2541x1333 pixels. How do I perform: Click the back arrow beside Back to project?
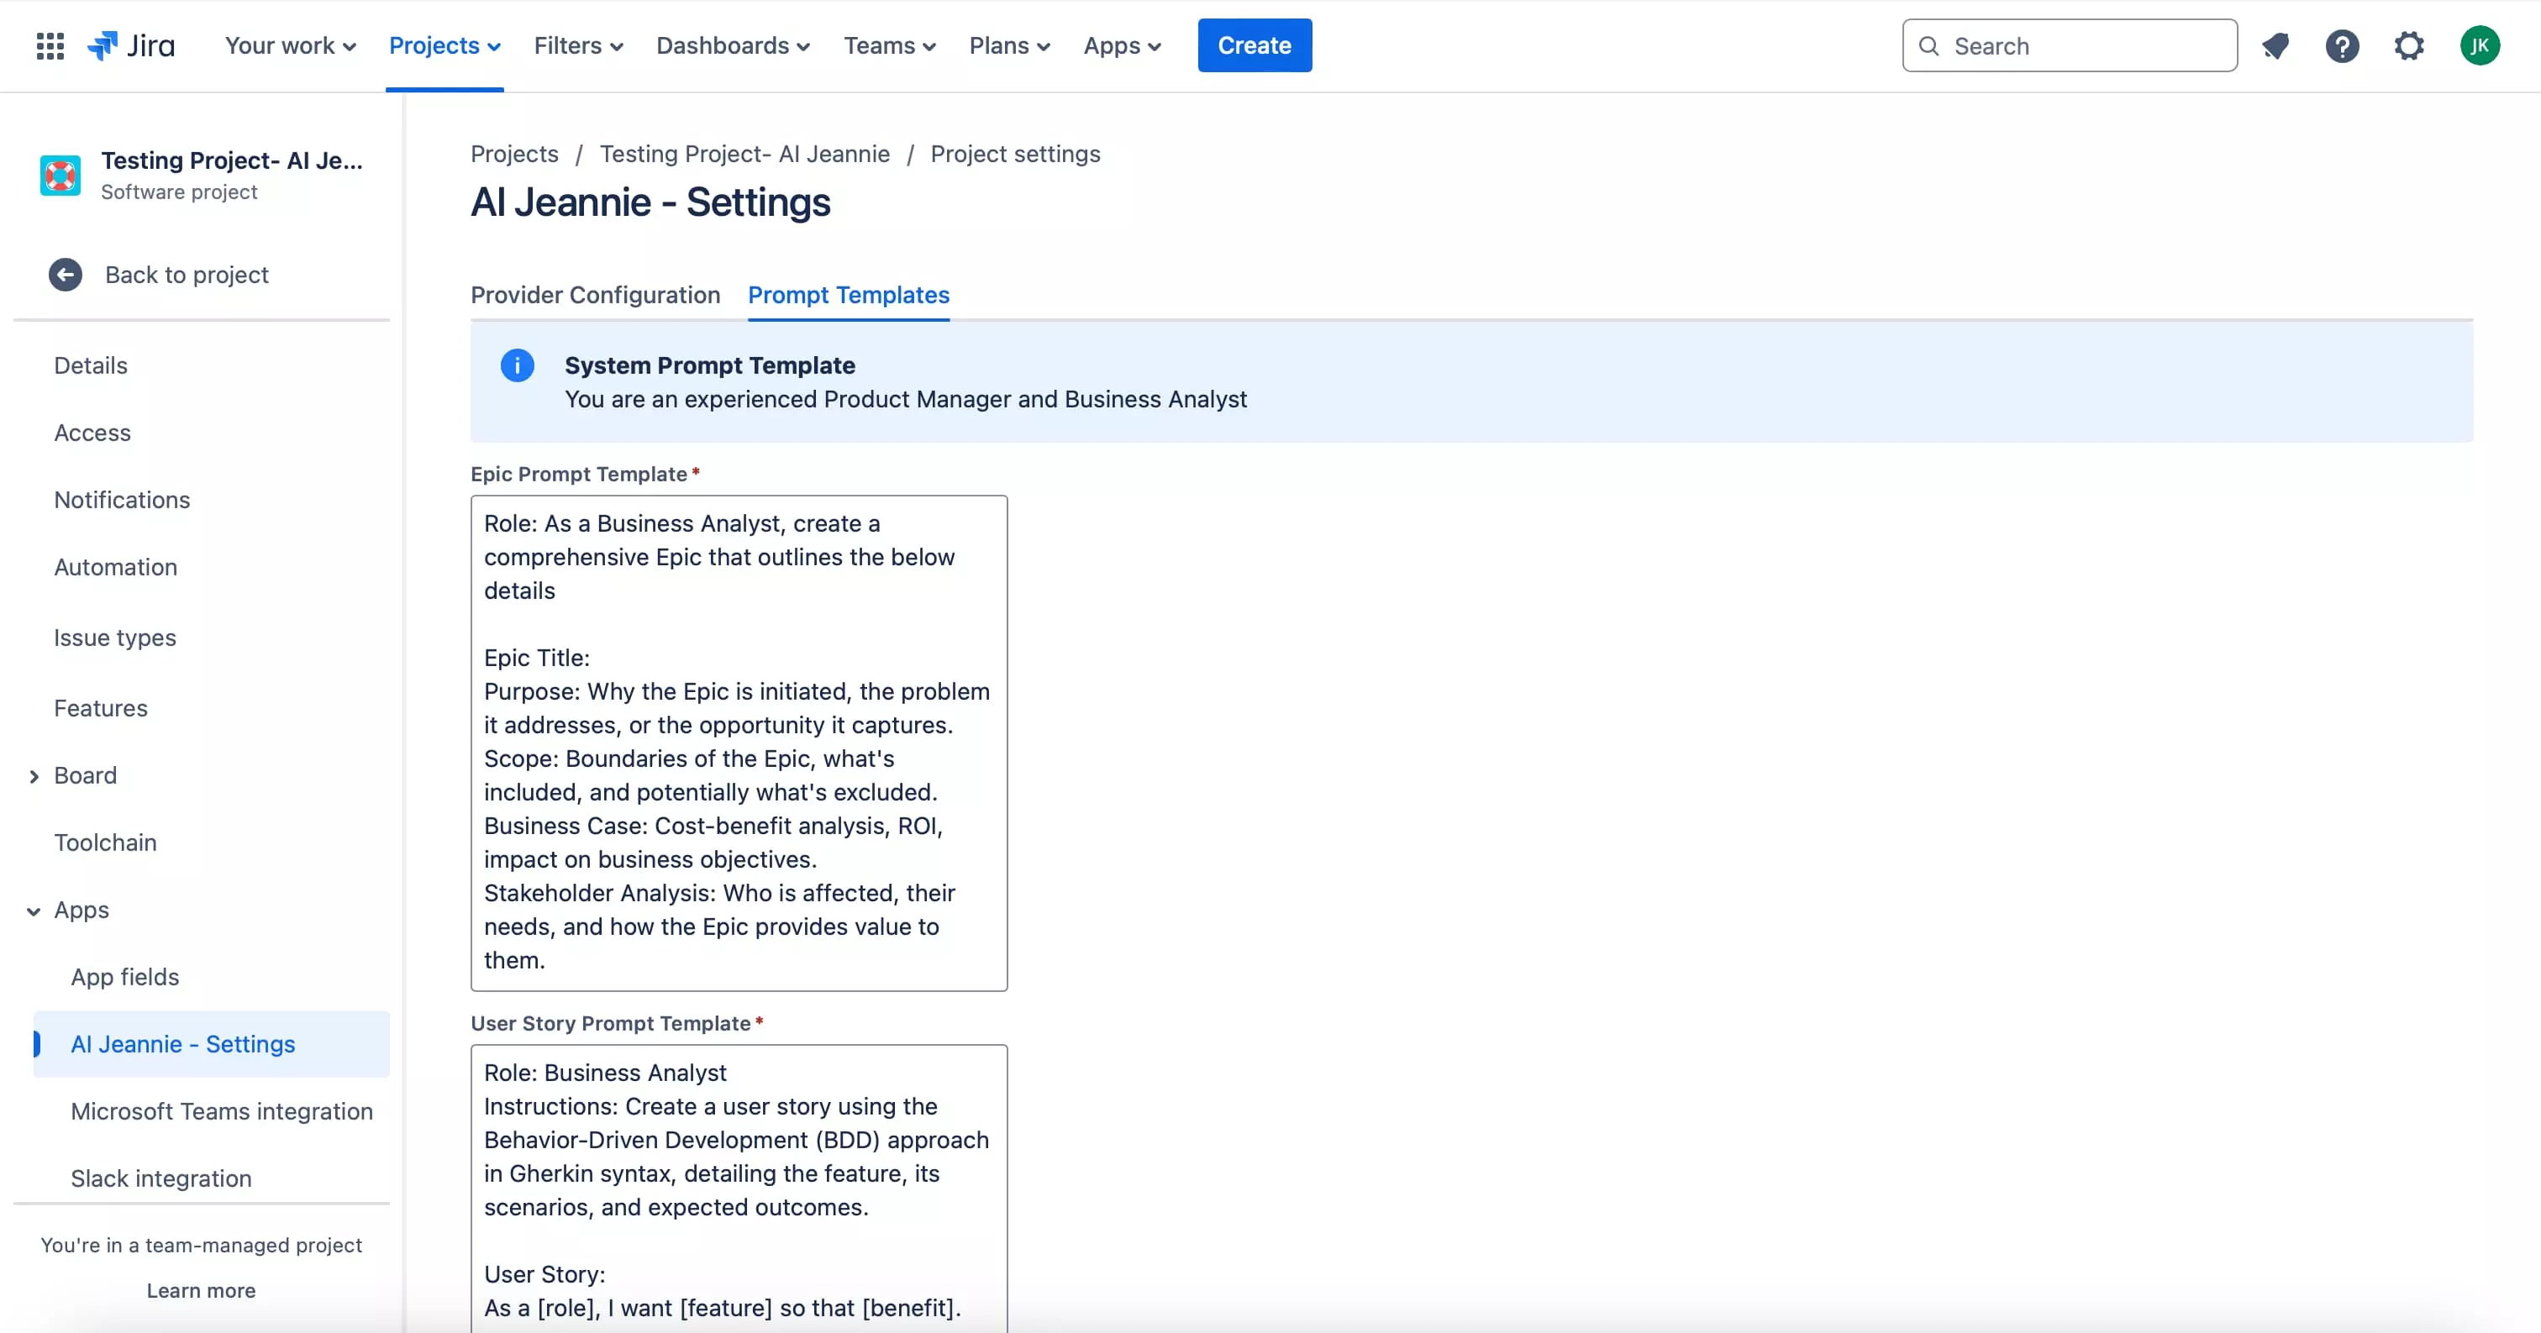coord(64,274)
